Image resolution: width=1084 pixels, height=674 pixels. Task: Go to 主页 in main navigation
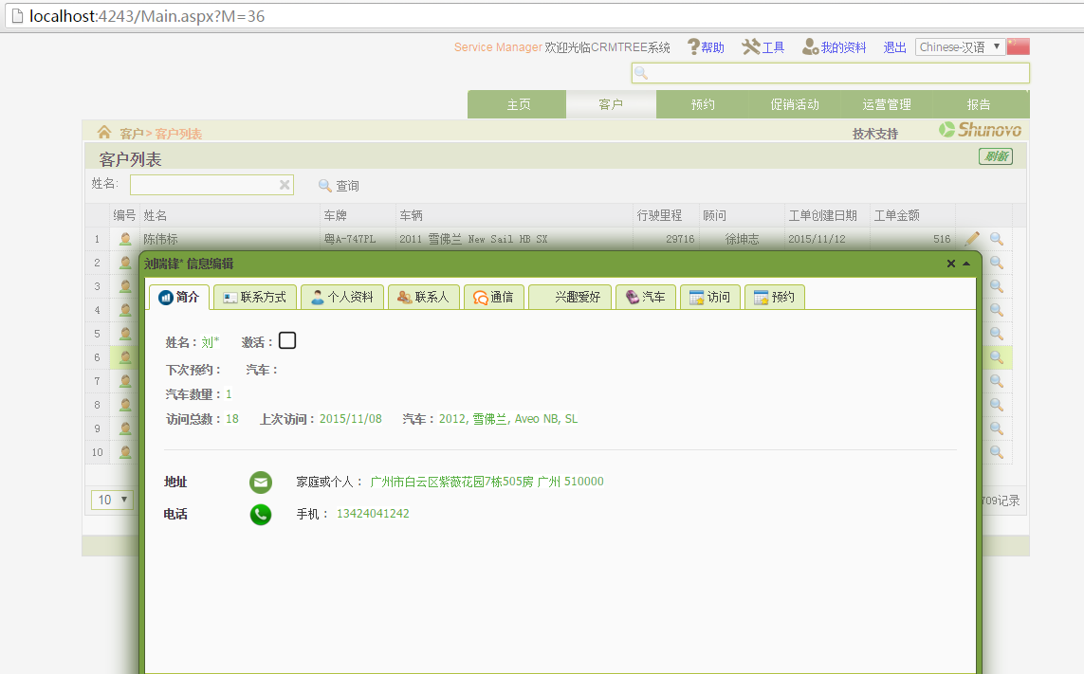(x=518, y=104)
